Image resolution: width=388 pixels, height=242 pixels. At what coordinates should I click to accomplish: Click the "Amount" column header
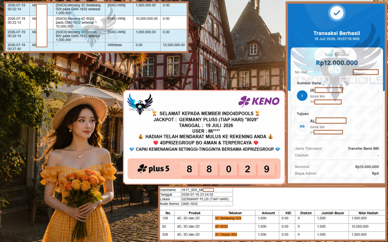(x=268, y=213)
